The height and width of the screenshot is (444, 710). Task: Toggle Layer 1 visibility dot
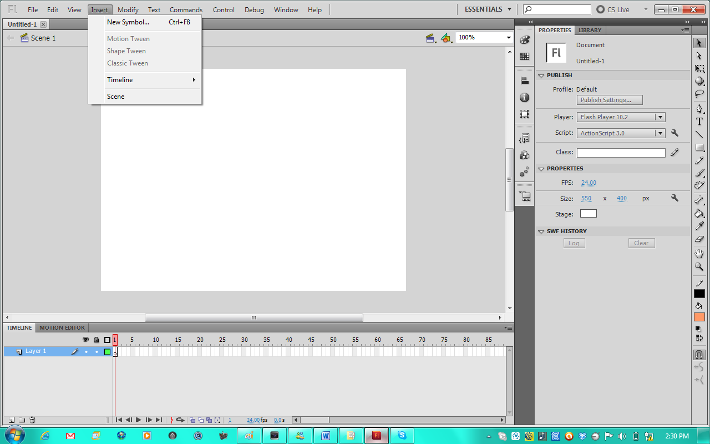86,352
